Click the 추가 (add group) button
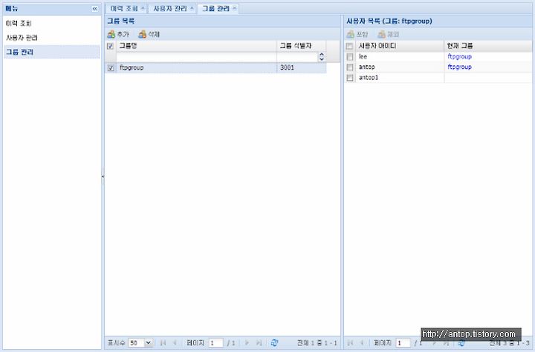This screenshot has width=535, height=352. (118, 34)
